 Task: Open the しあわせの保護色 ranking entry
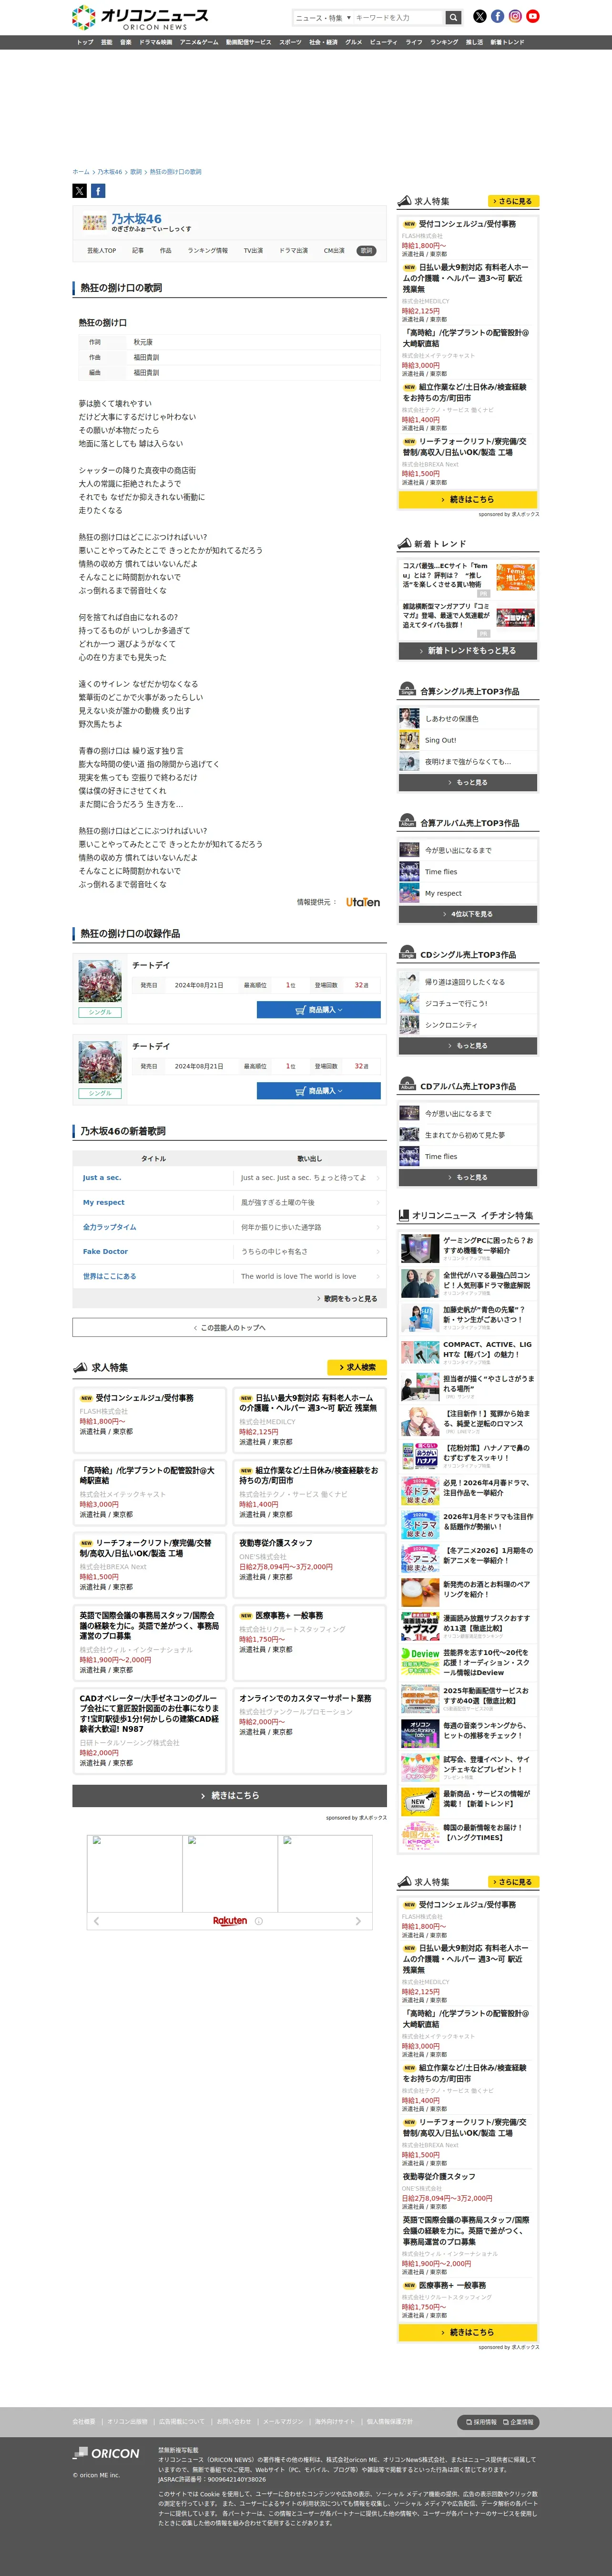coord(467,718)
